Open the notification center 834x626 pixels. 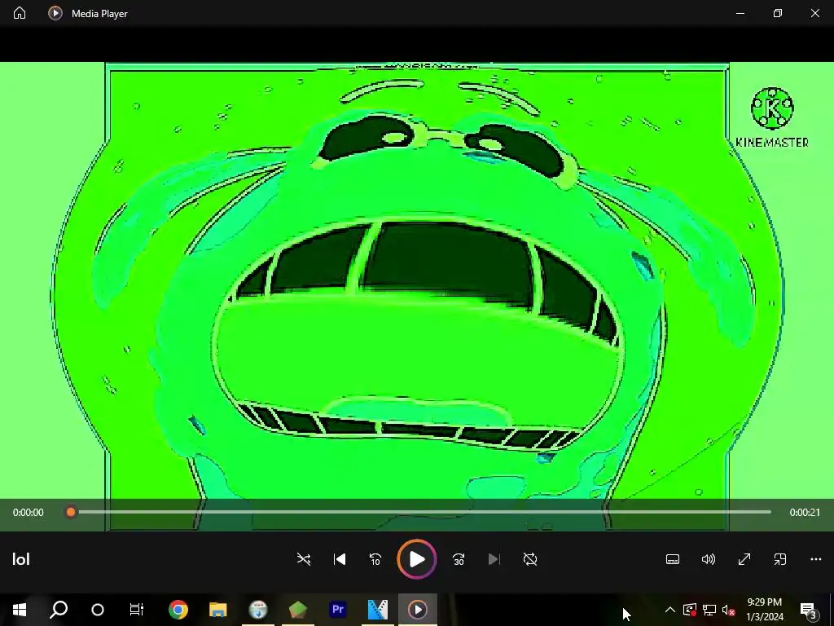point(809,610)
